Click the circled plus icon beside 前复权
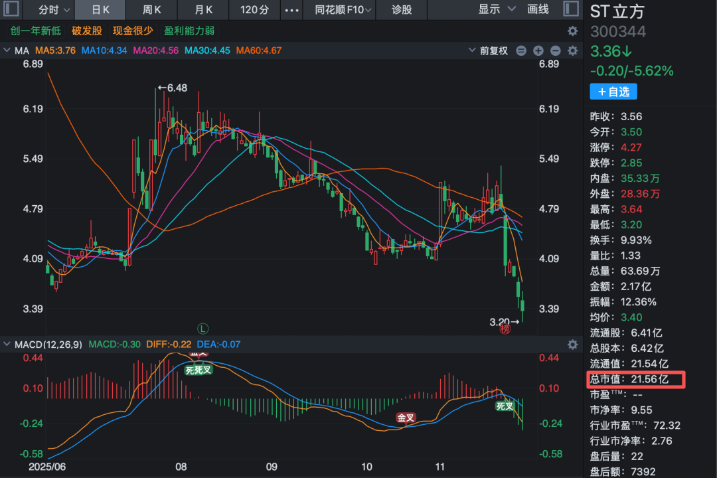 538,51
